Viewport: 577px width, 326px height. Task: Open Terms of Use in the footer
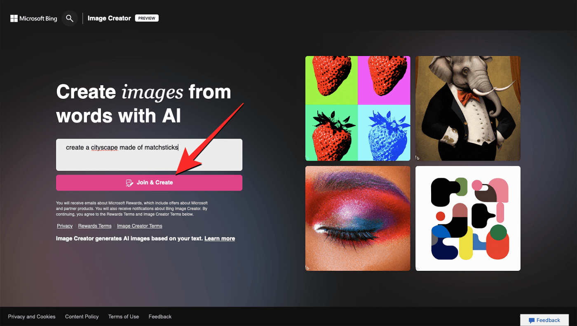[x=124, y=317]
